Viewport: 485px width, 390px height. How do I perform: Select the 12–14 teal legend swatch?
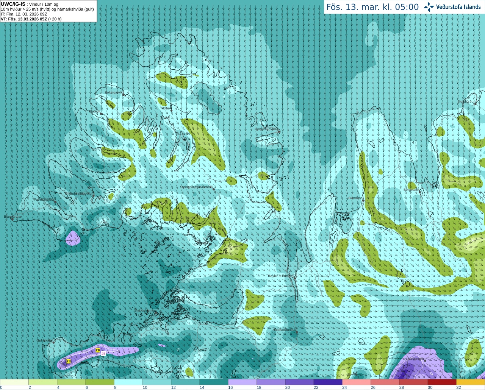click(185, 382)
